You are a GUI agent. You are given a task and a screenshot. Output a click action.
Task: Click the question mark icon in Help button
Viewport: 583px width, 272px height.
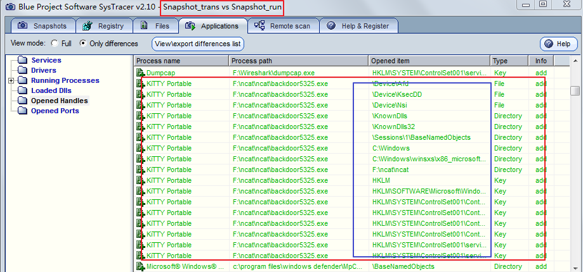(x=549, y=44)
